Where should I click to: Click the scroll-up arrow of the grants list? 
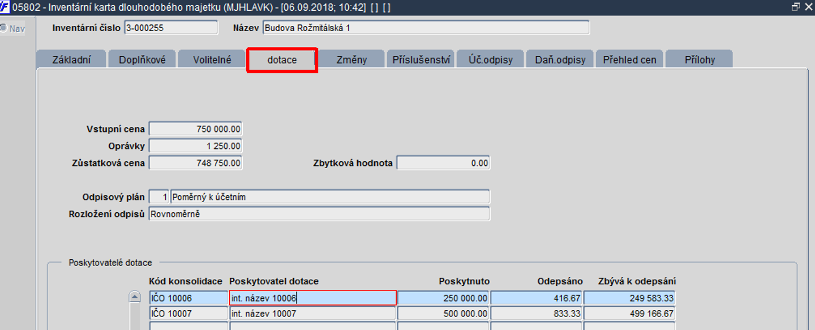(x=135, y=297)
